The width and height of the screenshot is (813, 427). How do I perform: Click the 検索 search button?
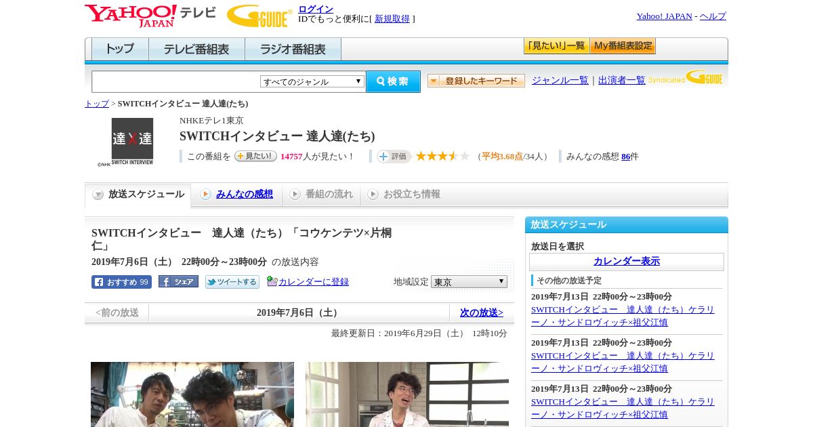(393, 81)
